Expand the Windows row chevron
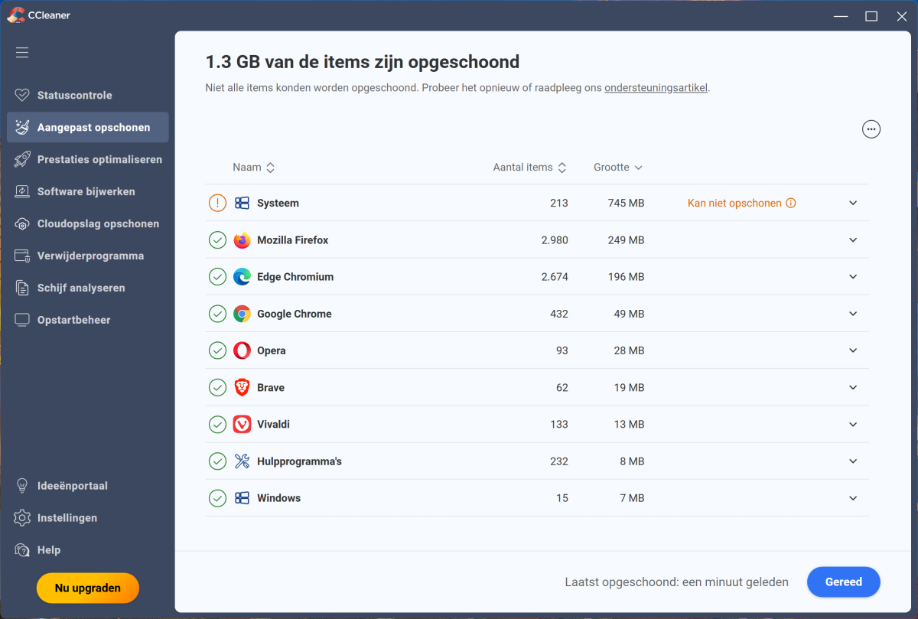Viewport: 918px width, 619px height. click(853, 498)
